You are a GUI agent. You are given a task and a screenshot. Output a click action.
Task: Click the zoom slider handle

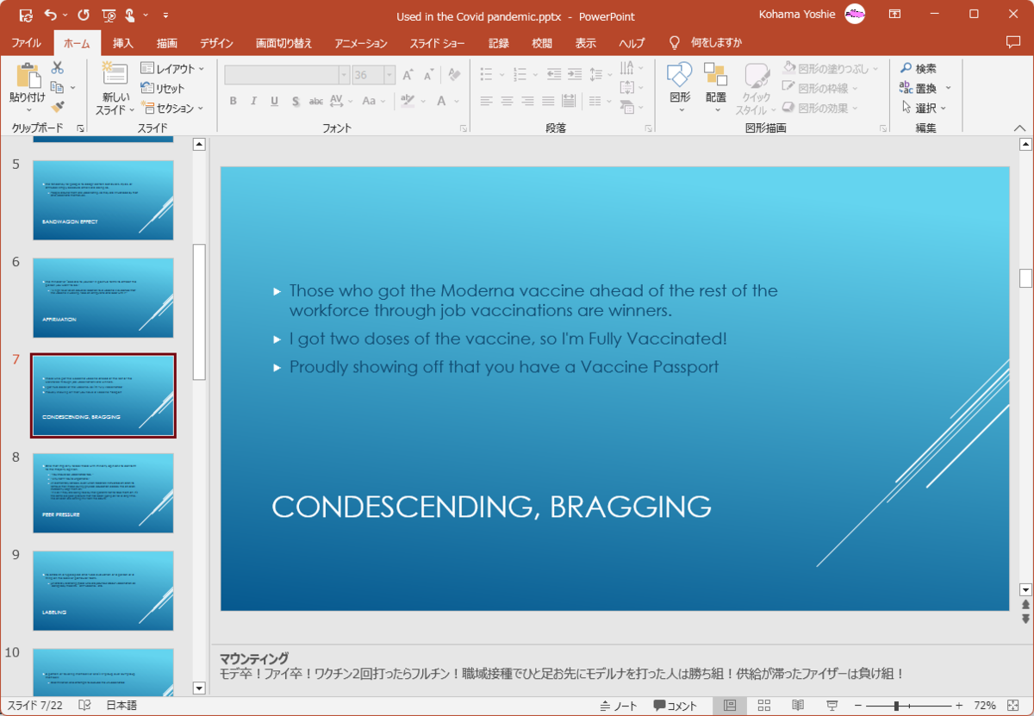pyautogui.click(x=897, y=706)
